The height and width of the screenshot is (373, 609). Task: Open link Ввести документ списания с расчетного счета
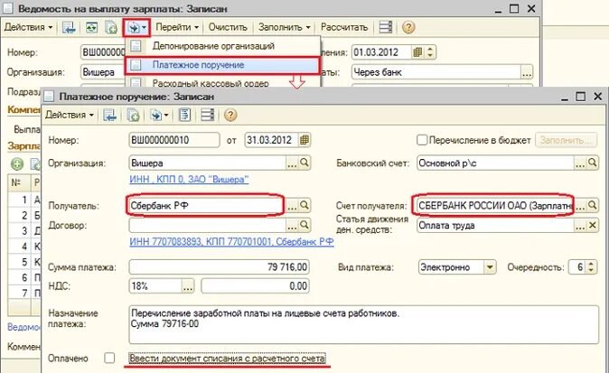click(227, 359)
